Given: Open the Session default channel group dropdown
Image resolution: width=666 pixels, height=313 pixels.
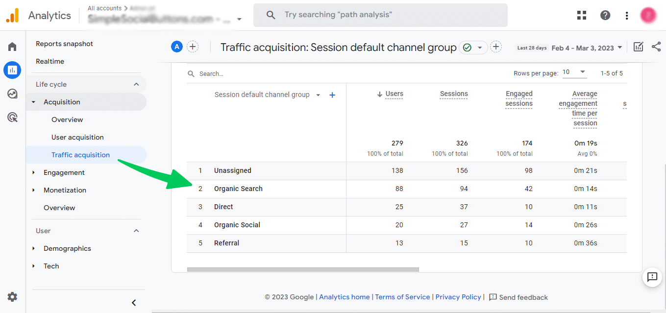Looking at the screenshot, I should point(318,94).
